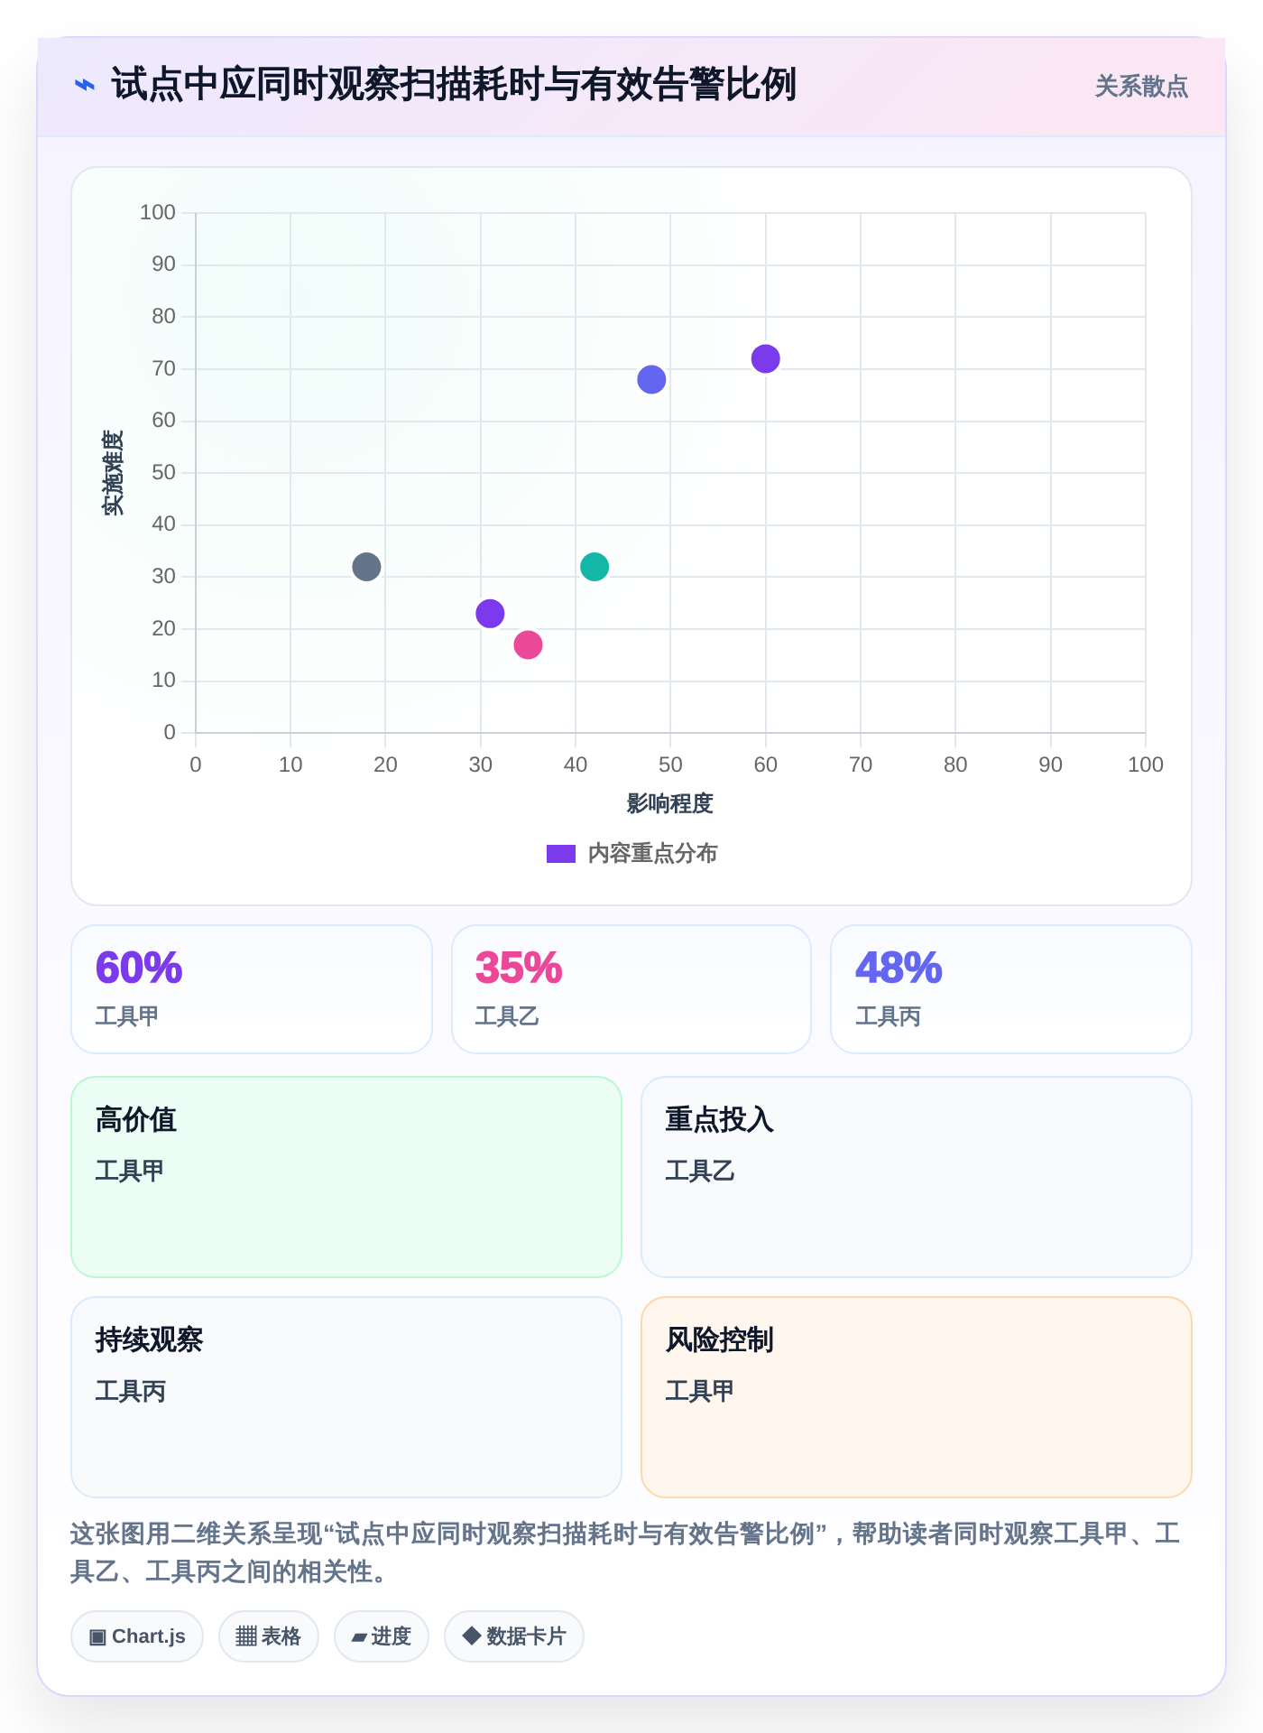Toggle the 内容重点分布 legend swatch
This screenshot has width=1263, height=1733.
click(561, 854)
